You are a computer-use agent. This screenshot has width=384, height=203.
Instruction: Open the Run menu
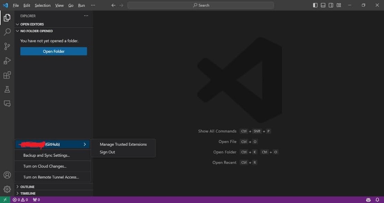coord(81,5)
